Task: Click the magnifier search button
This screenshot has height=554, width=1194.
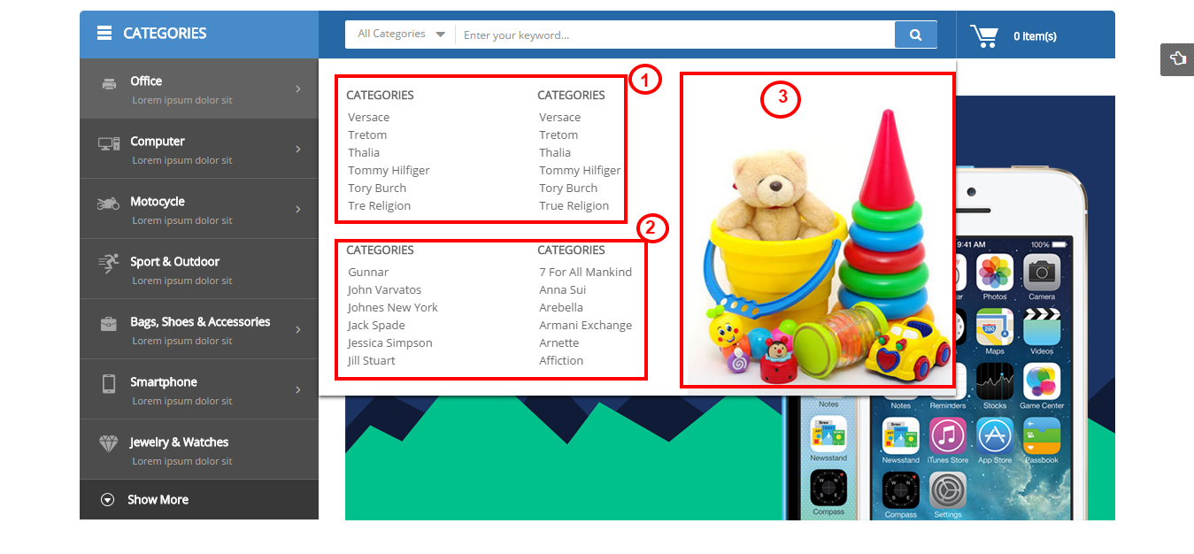Action: [915, 35]
